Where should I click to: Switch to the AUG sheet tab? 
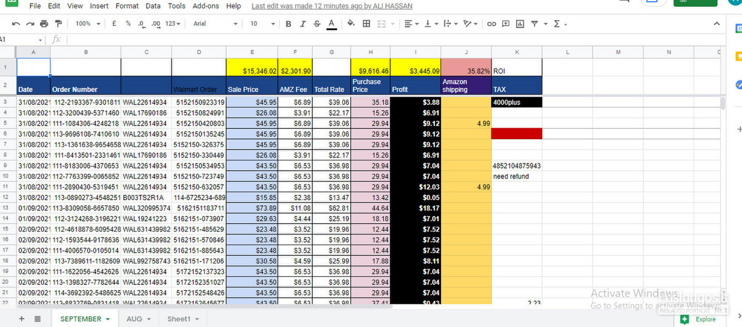pos(138,319)
